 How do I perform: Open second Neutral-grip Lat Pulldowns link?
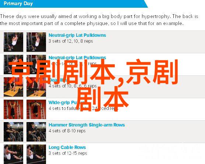pos(77,58)
